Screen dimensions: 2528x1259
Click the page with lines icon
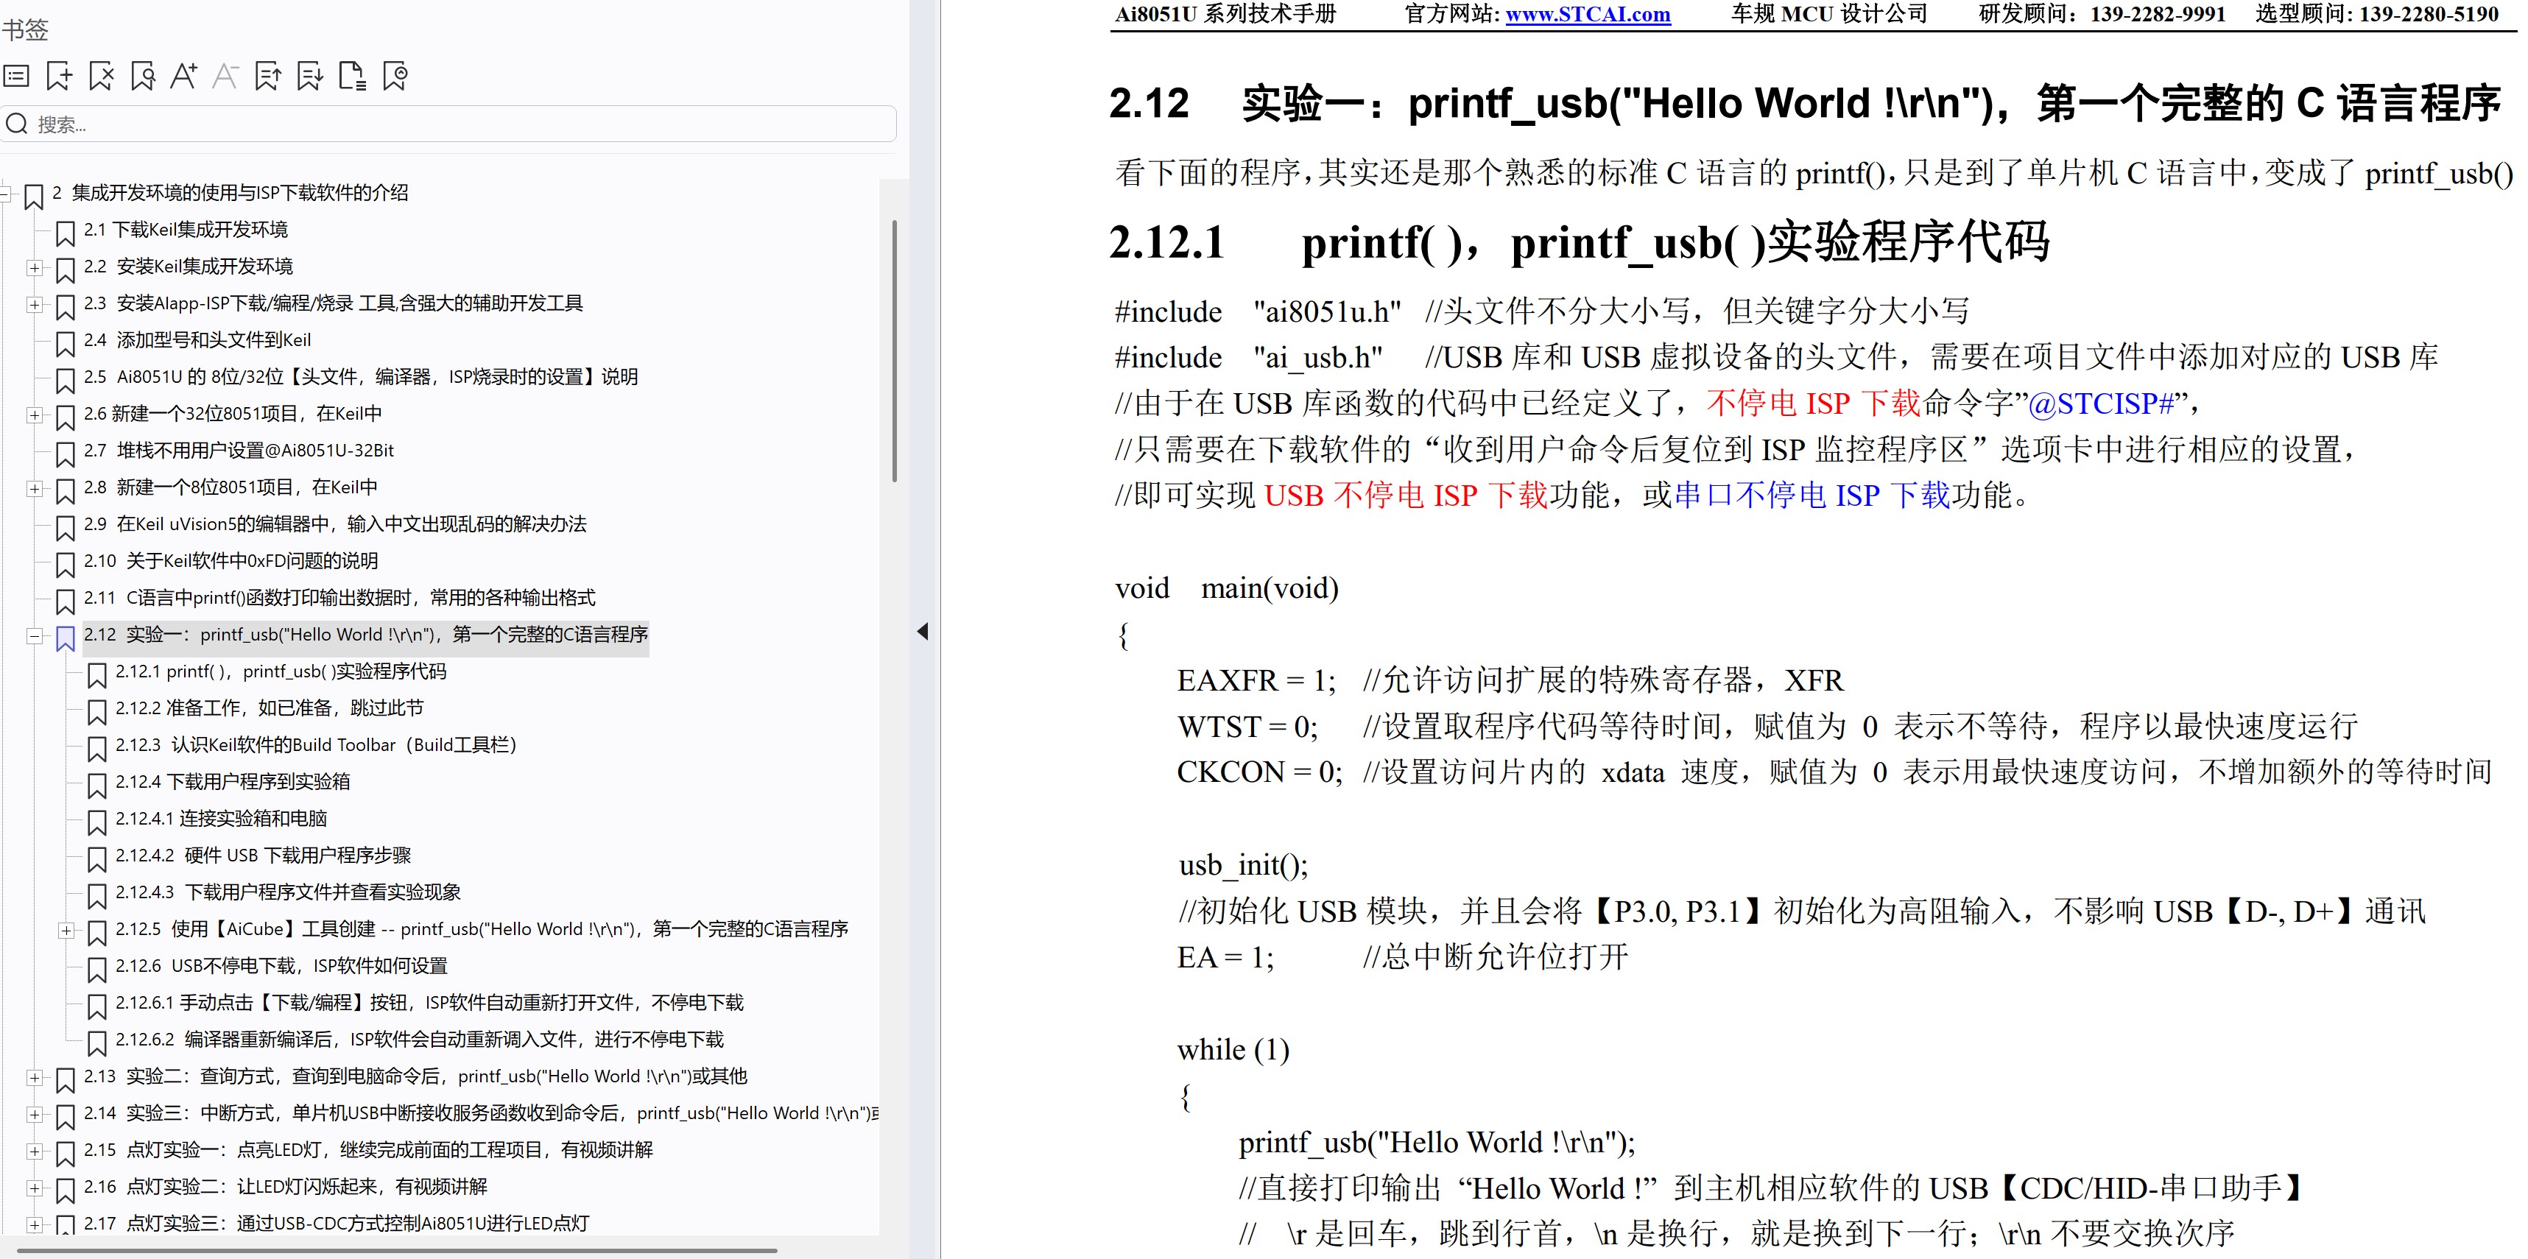pyautogui.click(x=351, y=76)
